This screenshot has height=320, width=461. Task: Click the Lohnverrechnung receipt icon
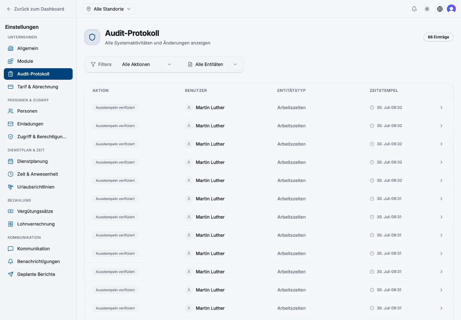(11, 224)
